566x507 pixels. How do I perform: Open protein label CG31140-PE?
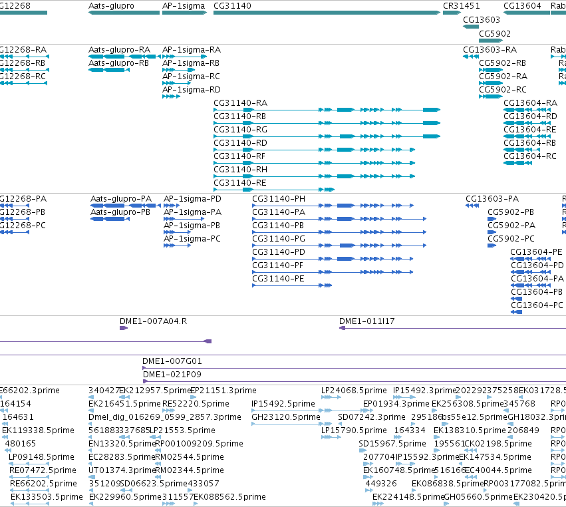coord(278,279)
